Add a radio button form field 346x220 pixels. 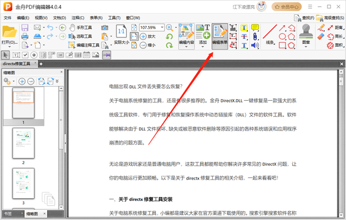click(x=34, y=55)
